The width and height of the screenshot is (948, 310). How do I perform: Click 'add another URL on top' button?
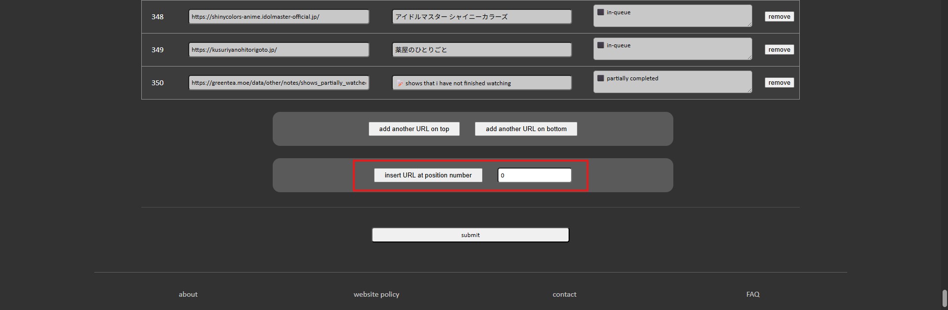point(414,129)
